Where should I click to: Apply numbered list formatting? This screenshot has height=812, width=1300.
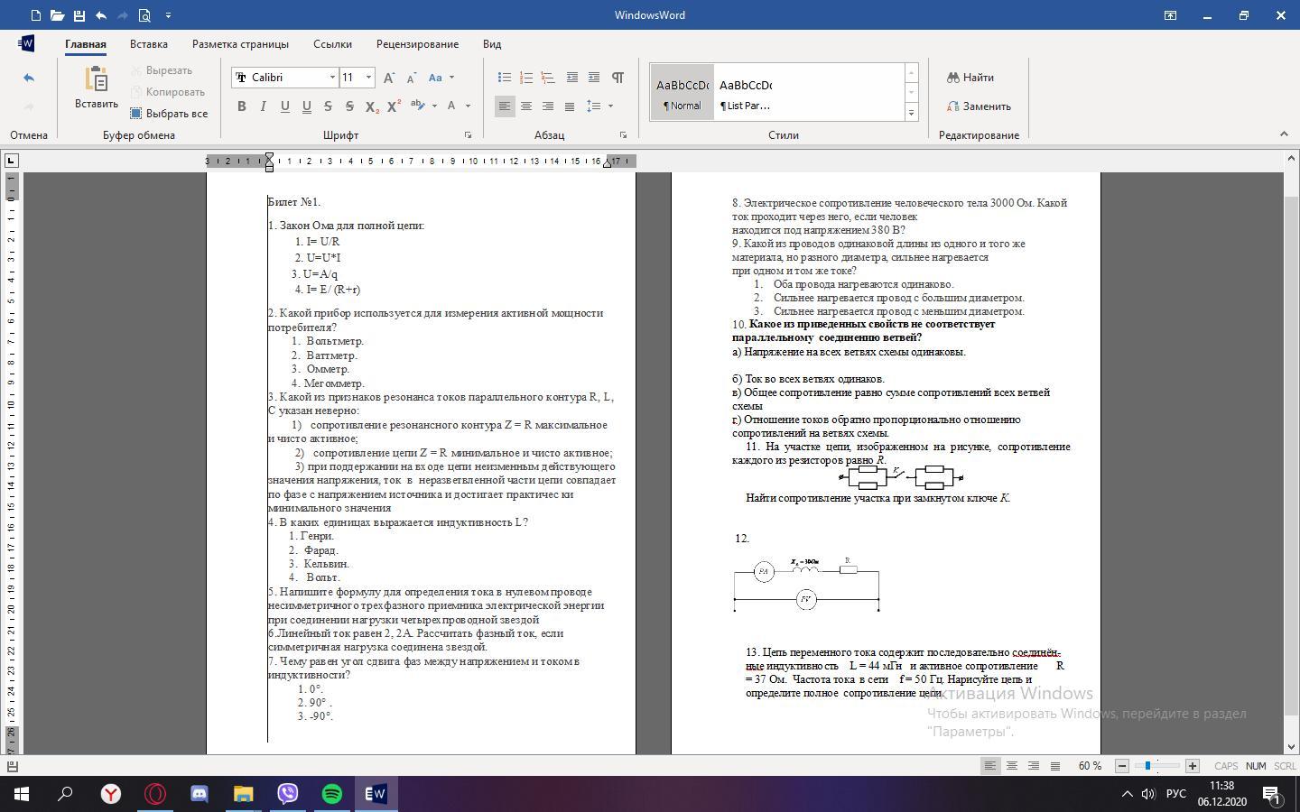point(526,78)
